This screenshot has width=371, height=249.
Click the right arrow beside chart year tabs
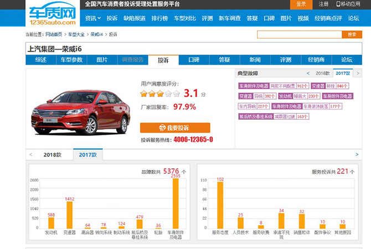357,155
